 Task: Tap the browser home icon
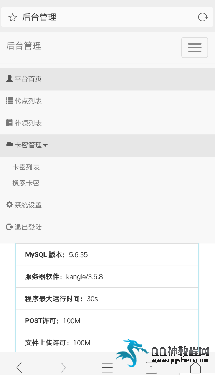click(x=195, y=367)
